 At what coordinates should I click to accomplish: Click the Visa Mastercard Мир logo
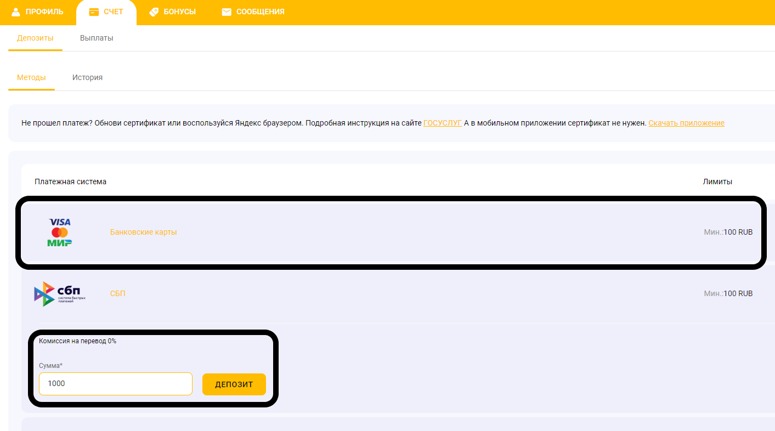60,232
